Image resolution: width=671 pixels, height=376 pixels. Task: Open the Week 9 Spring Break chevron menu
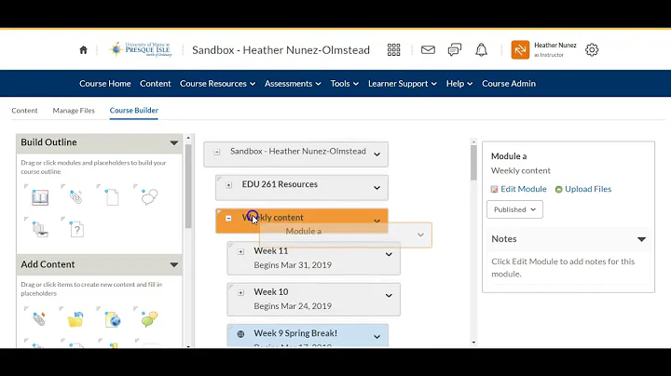click(x=377, y=337)
